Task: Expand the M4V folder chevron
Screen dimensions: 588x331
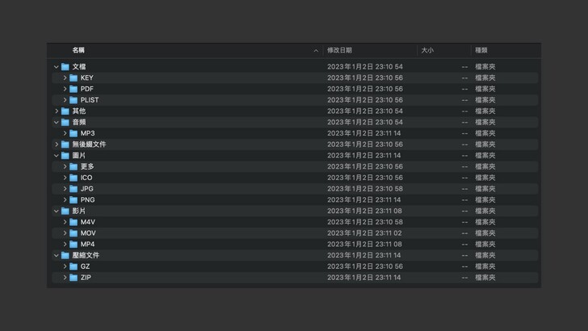Action: [65, 222]
